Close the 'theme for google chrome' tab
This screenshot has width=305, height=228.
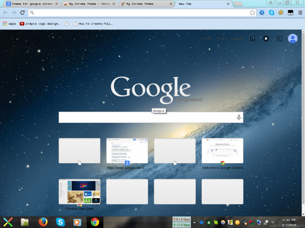[56, 3]
